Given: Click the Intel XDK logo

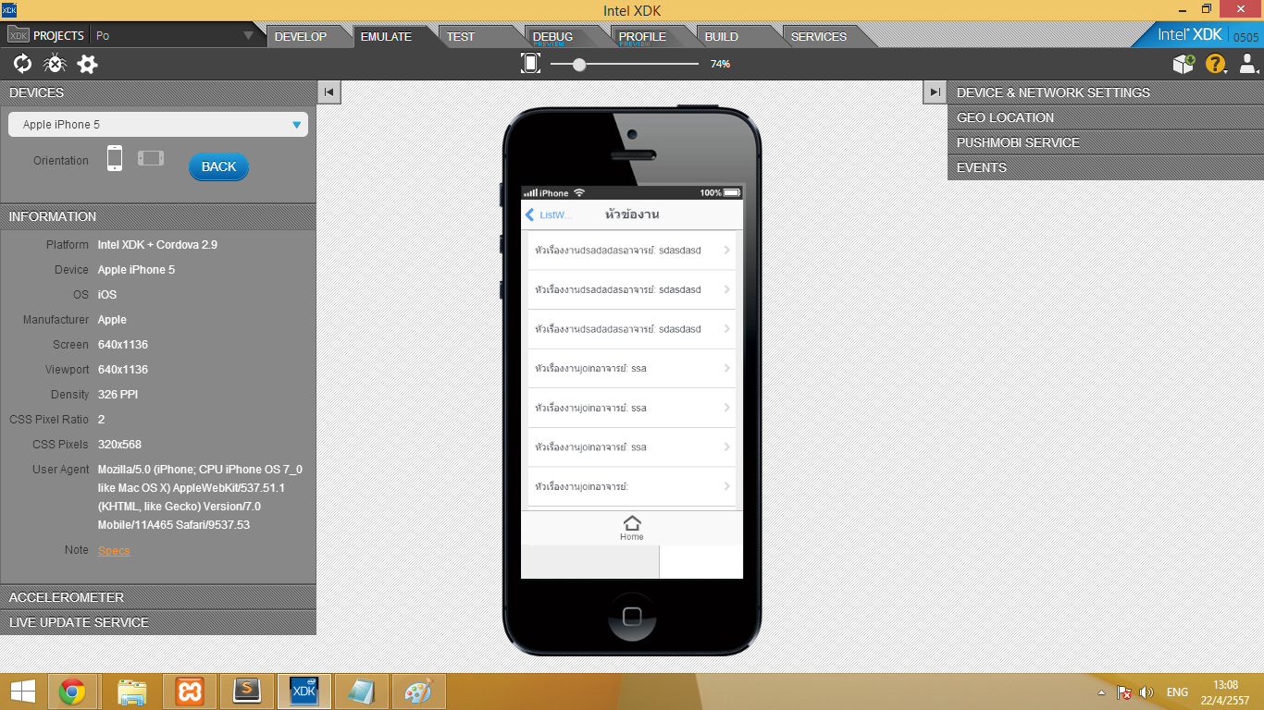Looking at the screenshot, I should (x=1190, y=34).
